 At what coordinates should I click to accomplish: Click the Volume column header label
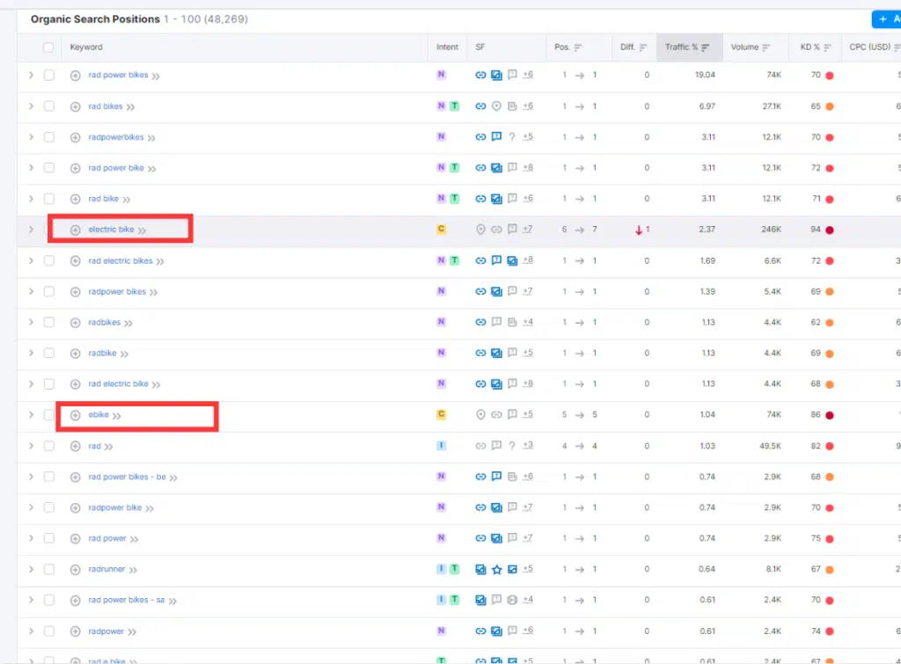coord(744,47)
